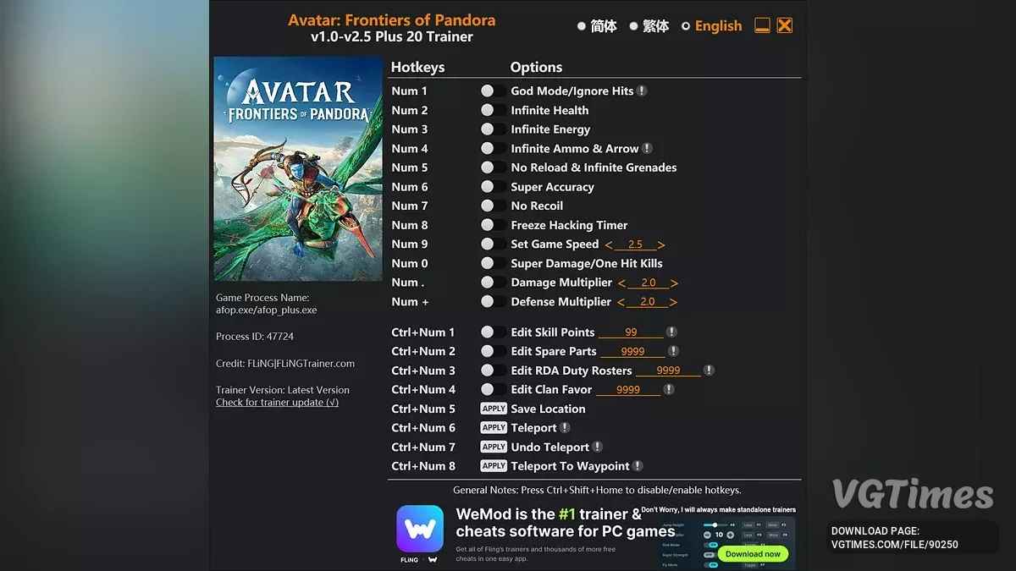Click the info icon next to Infinite Ammo & Arrow
Screen dimensions: 1016x571
tap(647, 148)
